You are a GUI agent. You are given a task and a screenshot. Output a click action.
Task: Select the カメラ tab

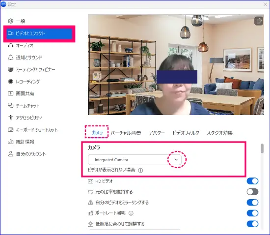97,133
